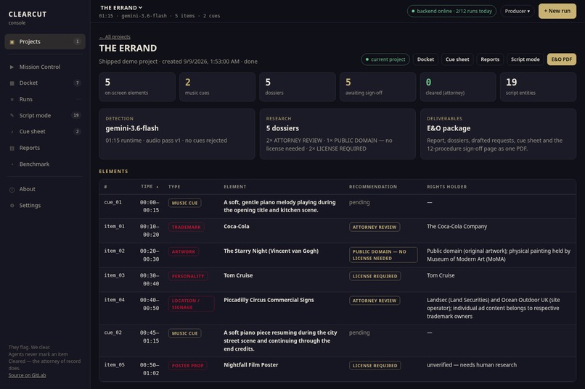Open the Producer role dropdown
The height and width of the screenshot is (389, 585).
pos(517,11)
